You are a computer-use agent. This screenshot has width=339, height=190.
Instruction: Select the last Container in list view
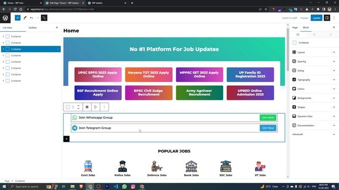pyautogui.click(x=31, y=81)
